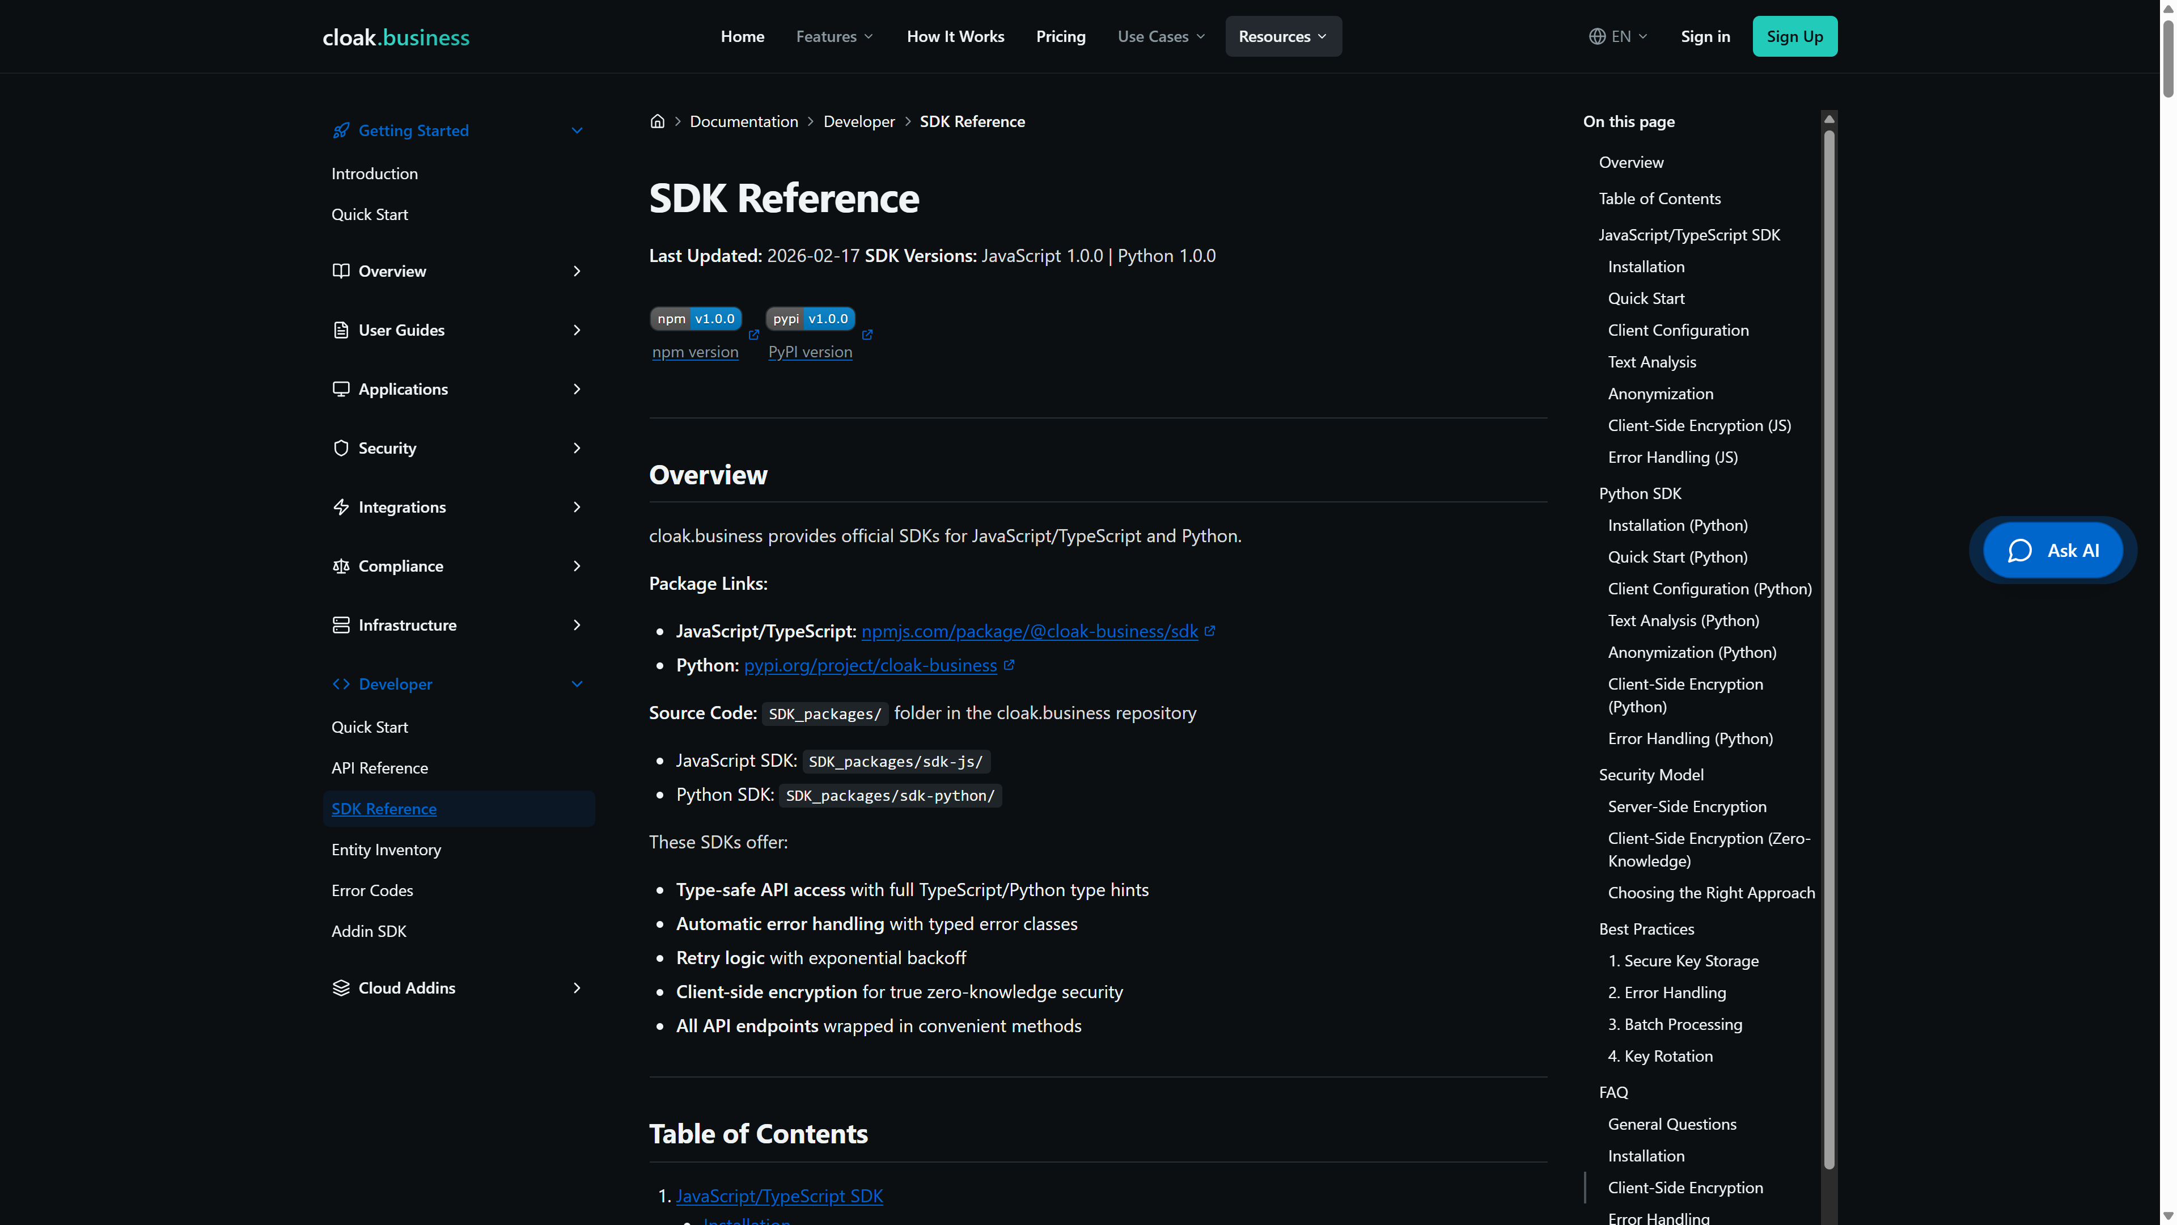Open Addin SDK sidebar page
2177x1225 pixels.
coord(369,931)
